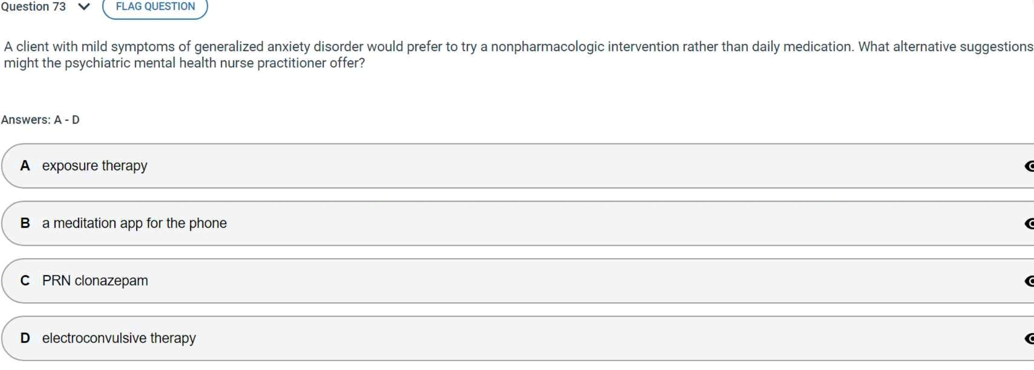Click the 'Answers: A - D' heading

40,120
